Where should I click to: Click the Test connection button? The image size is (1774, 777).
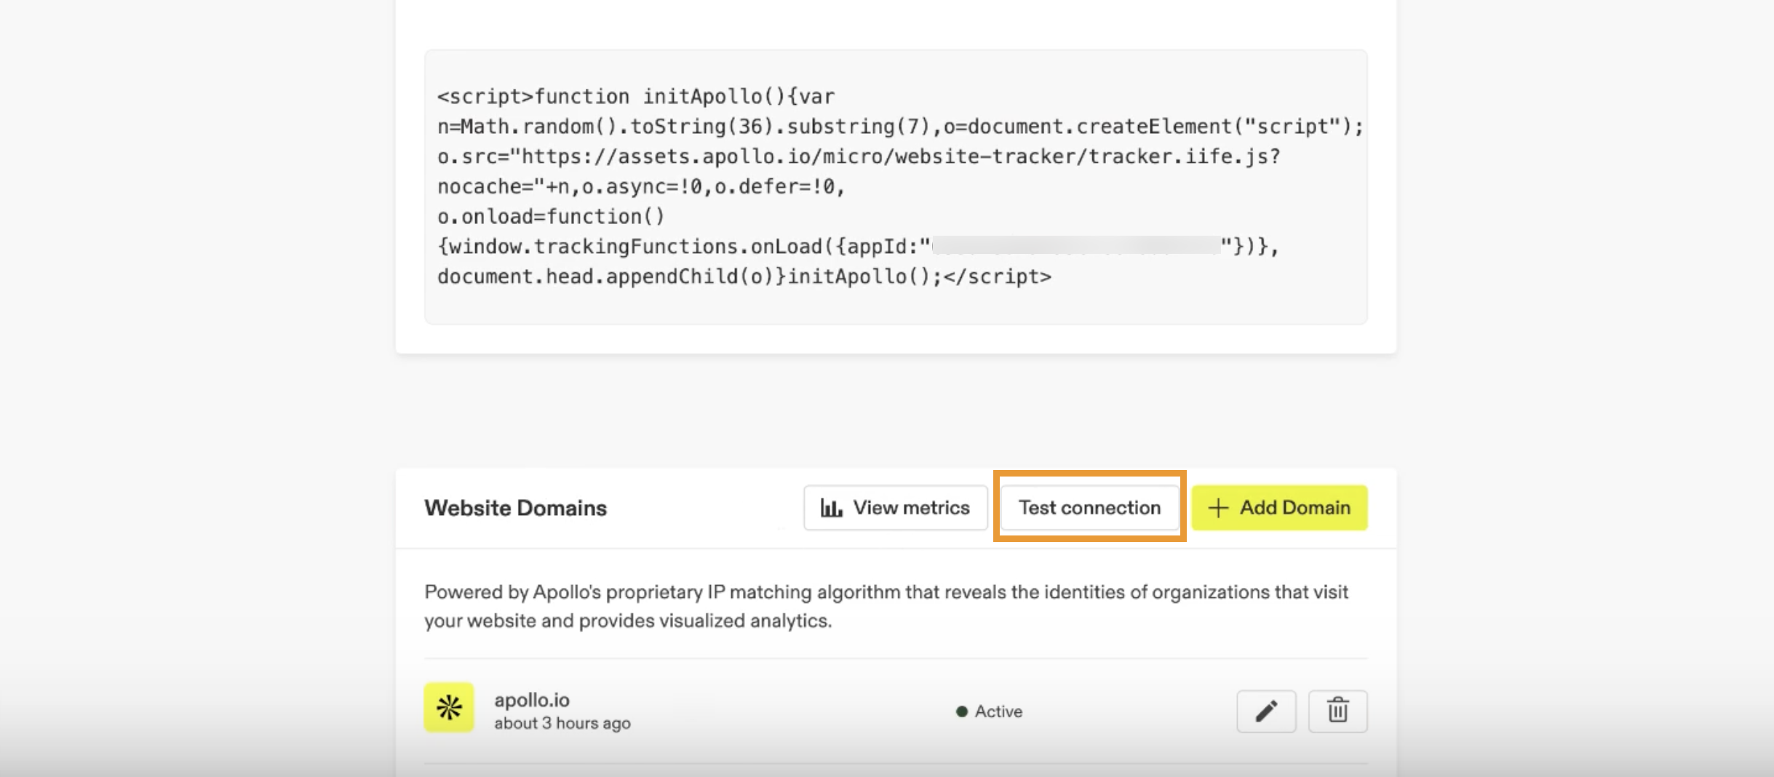pyautogui.click(x=1090, y=507)
